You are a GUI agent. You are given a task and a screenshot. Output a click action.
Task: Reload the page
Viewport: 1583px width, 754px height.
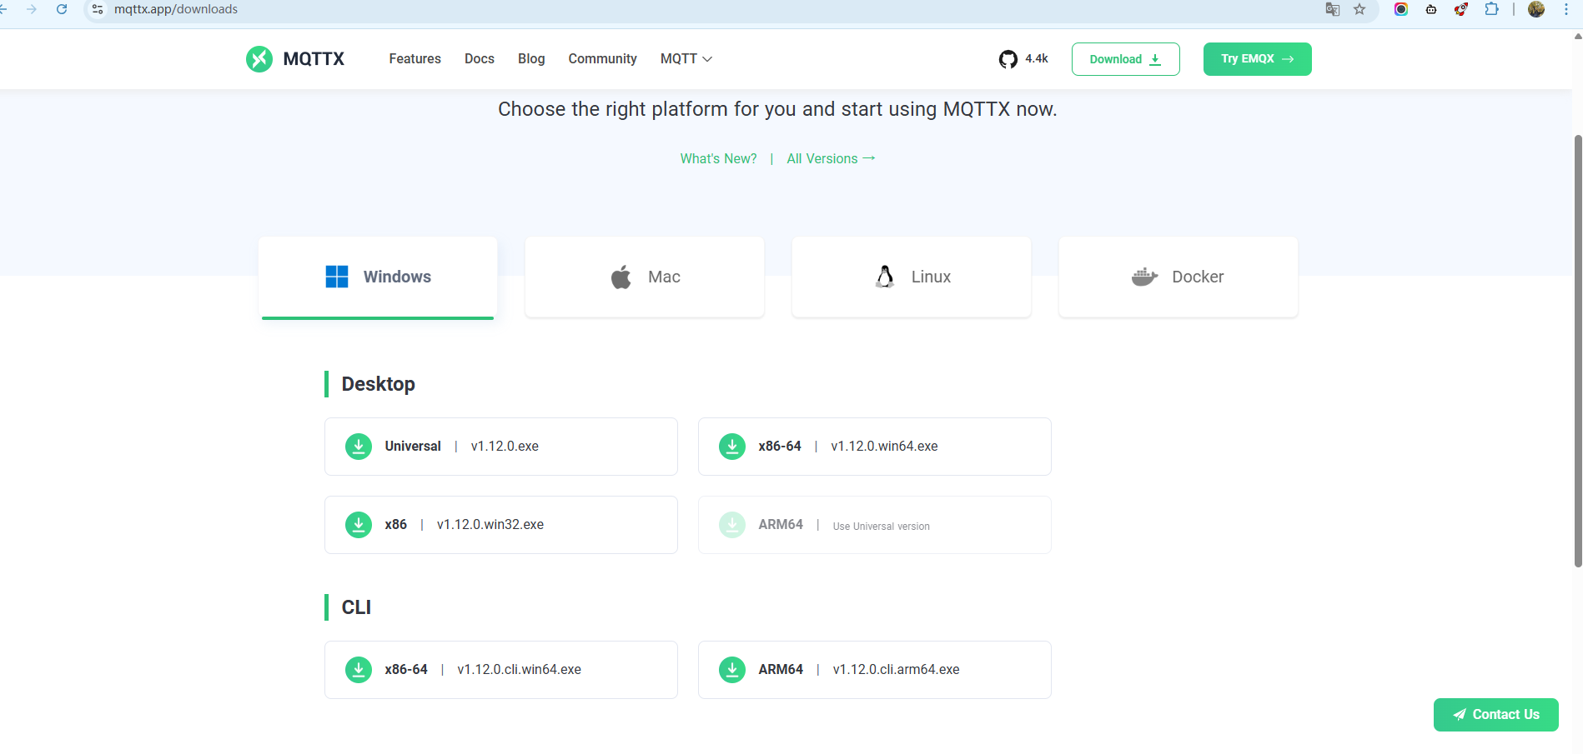coord(62,9)
